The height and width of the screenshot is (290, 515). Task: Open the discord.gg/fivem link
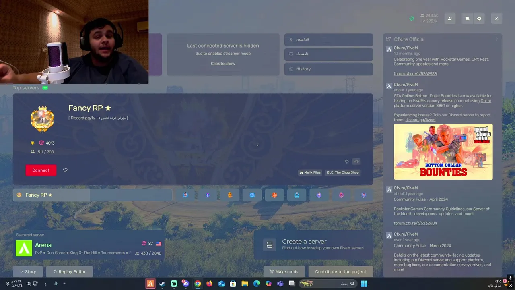pos(420,120)
